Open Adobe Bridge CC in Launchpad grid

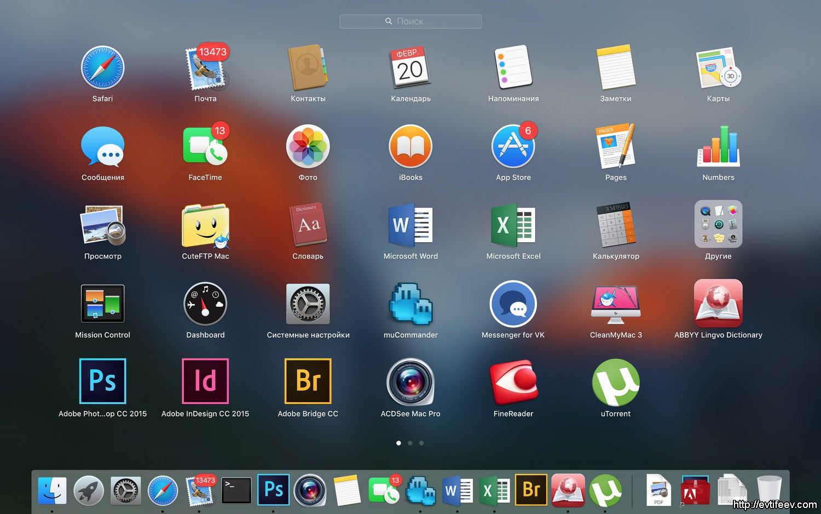pos(308,381)
